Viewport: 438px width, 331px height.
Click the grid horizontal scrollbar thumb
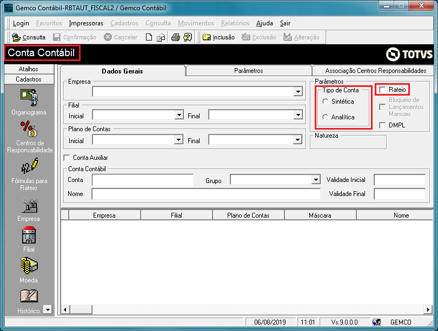[x=81, y=309]
